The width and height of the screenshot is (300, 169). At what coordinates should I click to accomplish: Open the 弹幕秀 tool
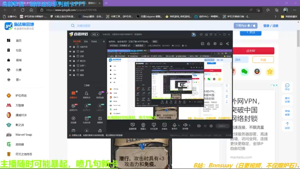point(100,120)
